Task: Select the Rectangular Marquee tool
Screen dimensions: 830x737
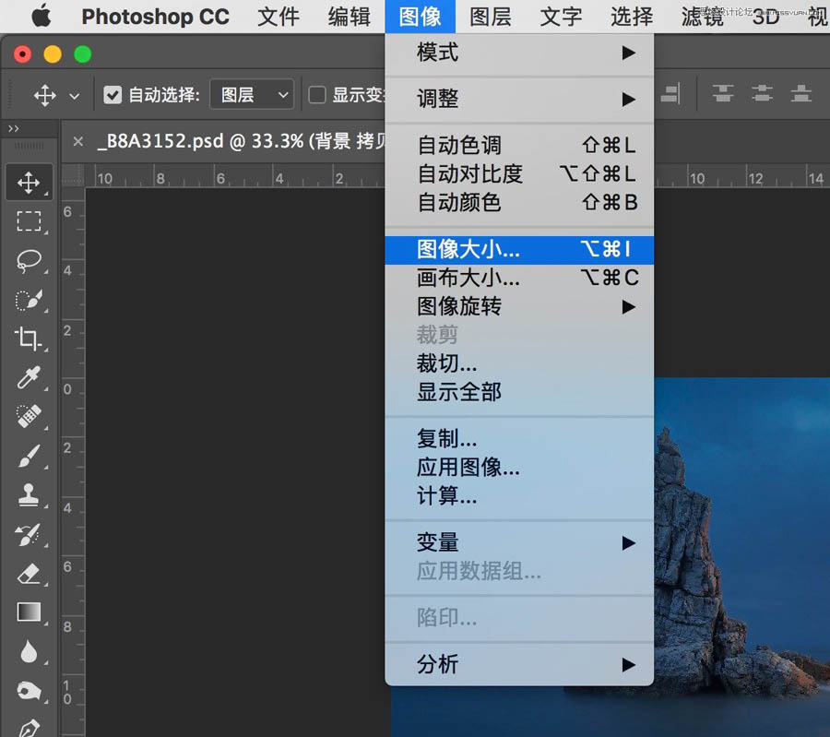Action: [29, 221]
